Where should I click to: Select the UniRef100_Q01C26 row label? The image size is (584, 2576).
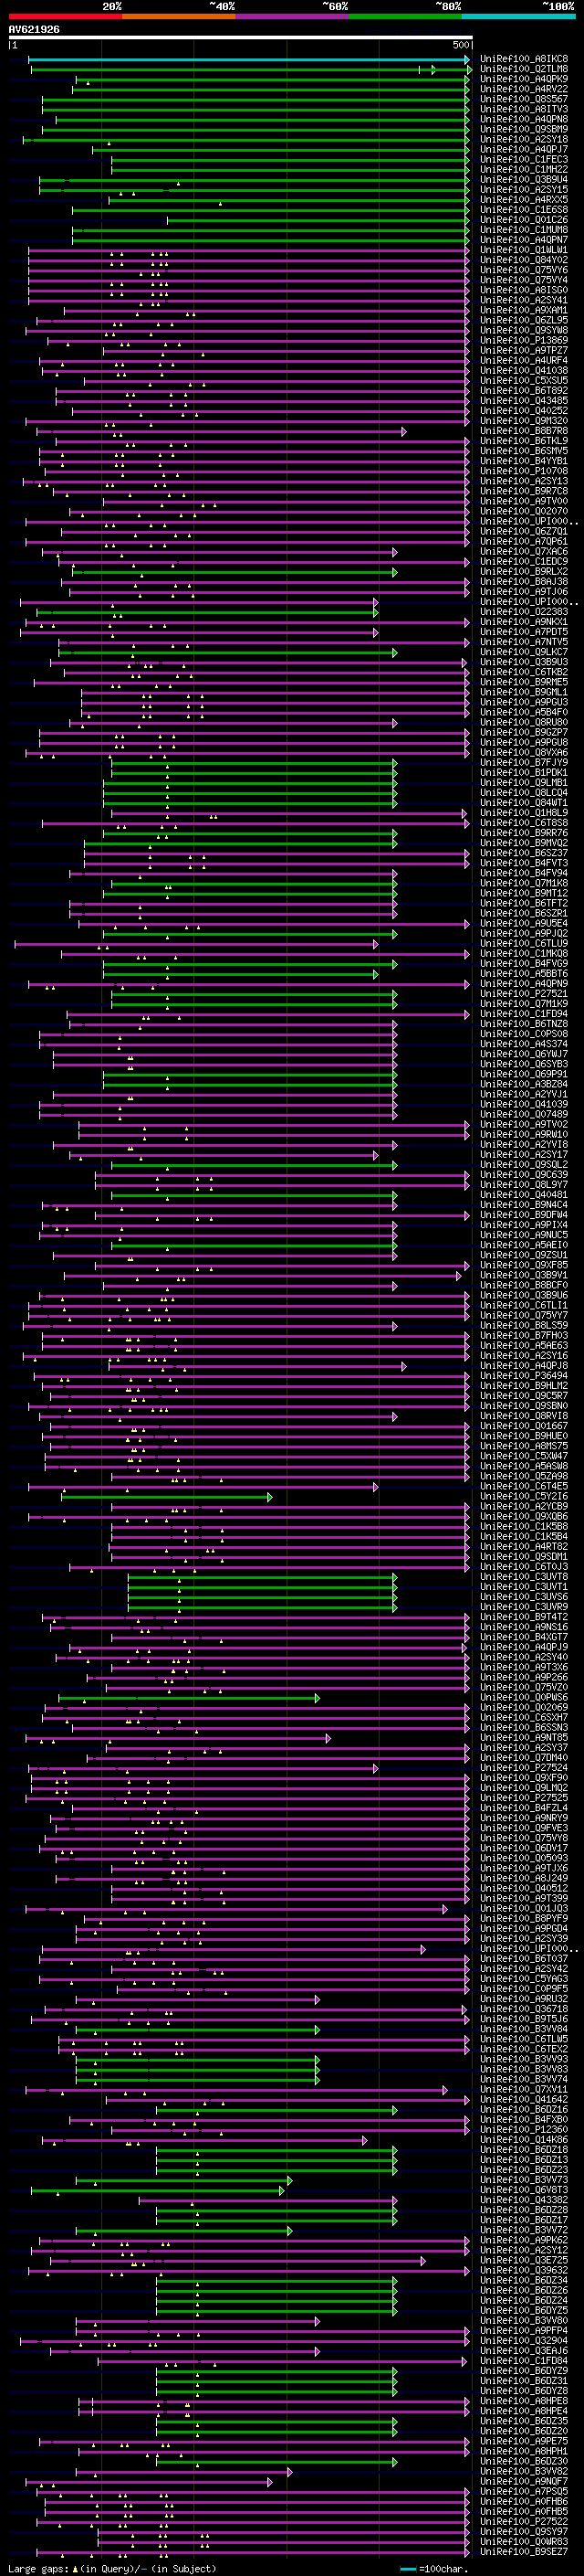[x=524, y=220]
